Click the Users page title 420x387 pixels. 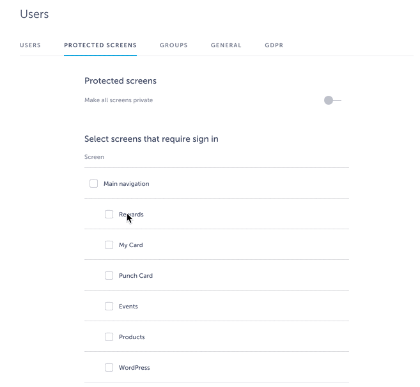coord(35,14)
